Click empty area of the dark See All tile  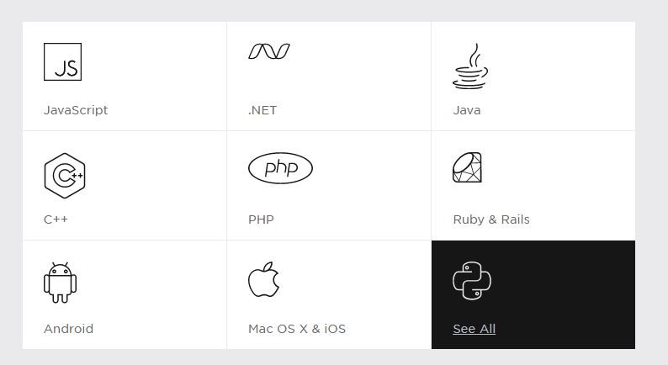coord(572,286)
